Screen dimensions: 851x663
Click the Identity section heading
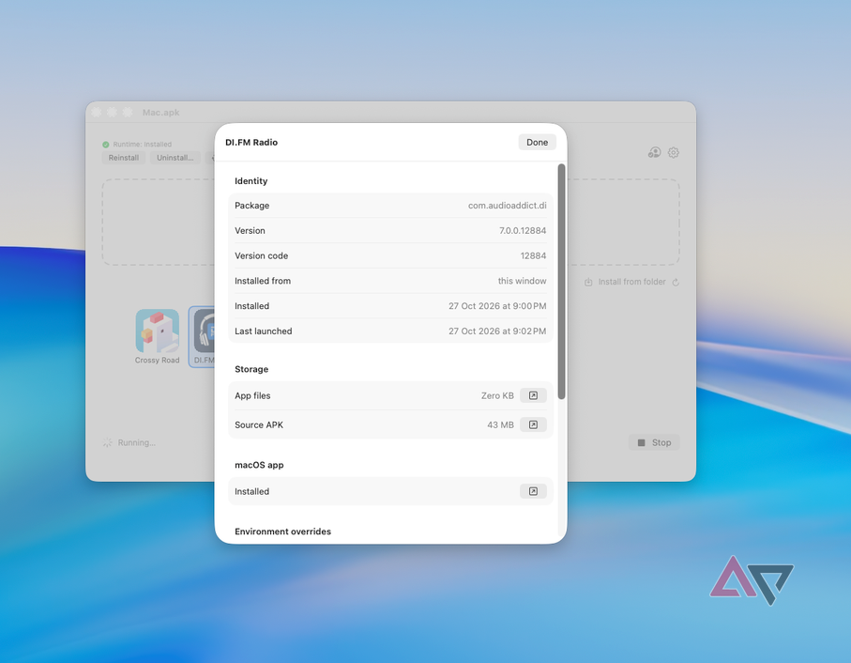[x=251, y=181]
